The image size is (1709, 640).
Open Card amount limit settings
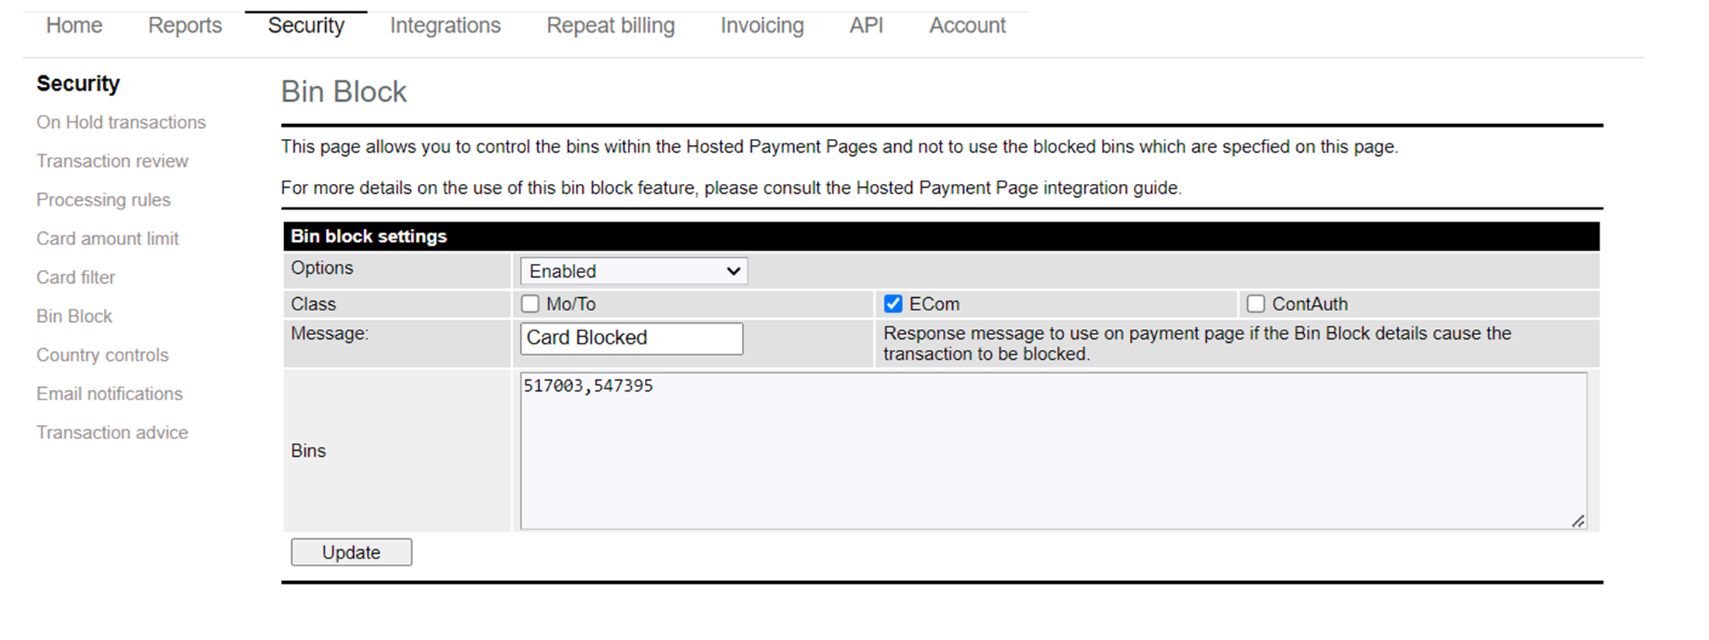[x=107, y=239]
